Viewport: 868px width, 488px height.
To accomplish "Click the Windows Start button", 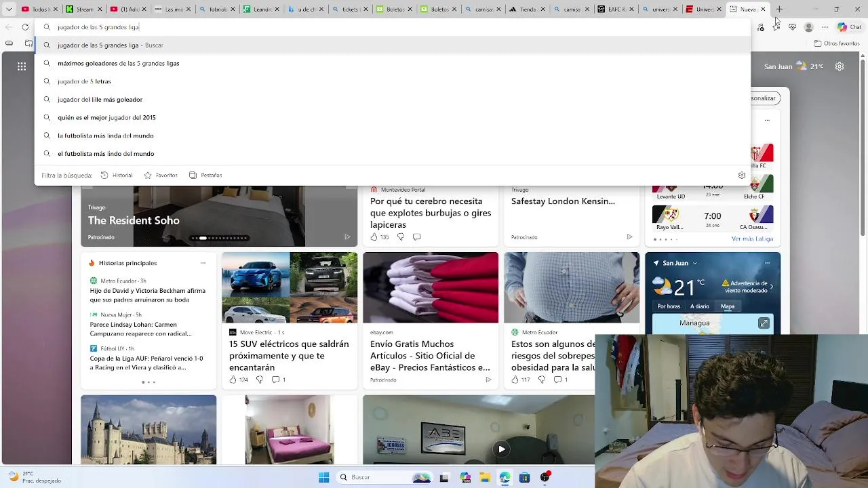I will (x=323, y=477).
